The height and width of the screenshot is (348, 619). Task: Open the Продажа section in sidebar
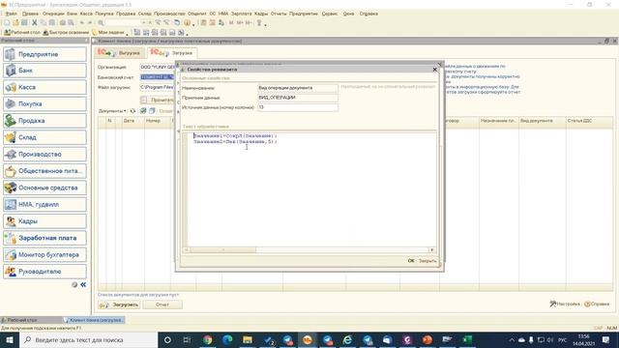click(44, 121)
